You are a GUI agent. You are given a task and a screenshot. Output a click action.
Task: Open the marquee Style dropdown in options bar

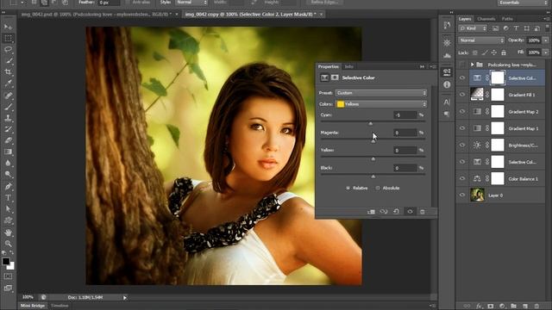[191, 3]
